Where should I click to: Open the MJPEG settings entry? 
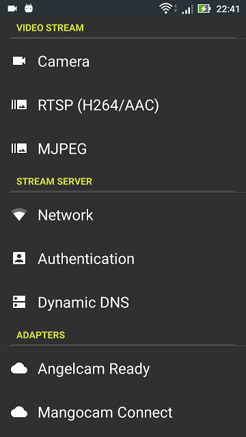tap(123, 149)
